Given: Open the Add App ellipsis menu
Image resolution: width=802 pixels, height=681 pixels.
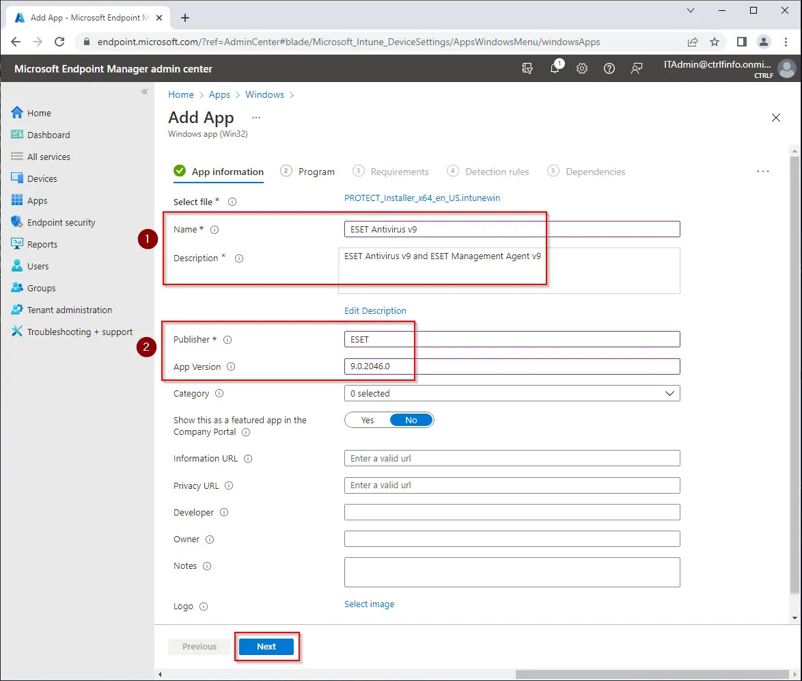Looking at the screenshot, I should coord(256,118).
